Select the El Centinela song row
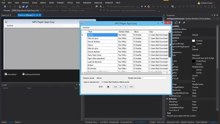Screen dimensions: 220x124 click(x=125, y=69)
